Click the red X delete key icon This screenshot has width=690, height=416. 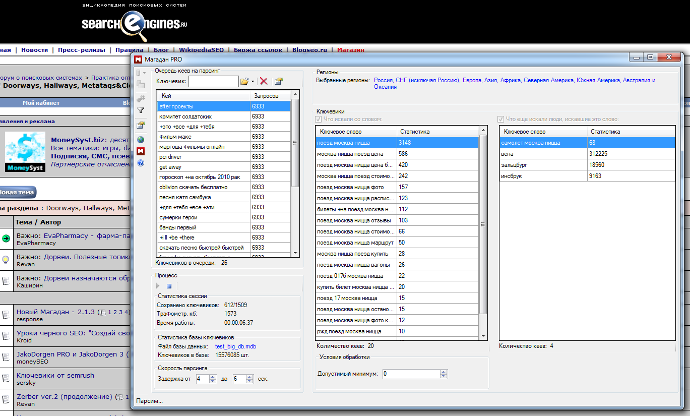(263, 81)
